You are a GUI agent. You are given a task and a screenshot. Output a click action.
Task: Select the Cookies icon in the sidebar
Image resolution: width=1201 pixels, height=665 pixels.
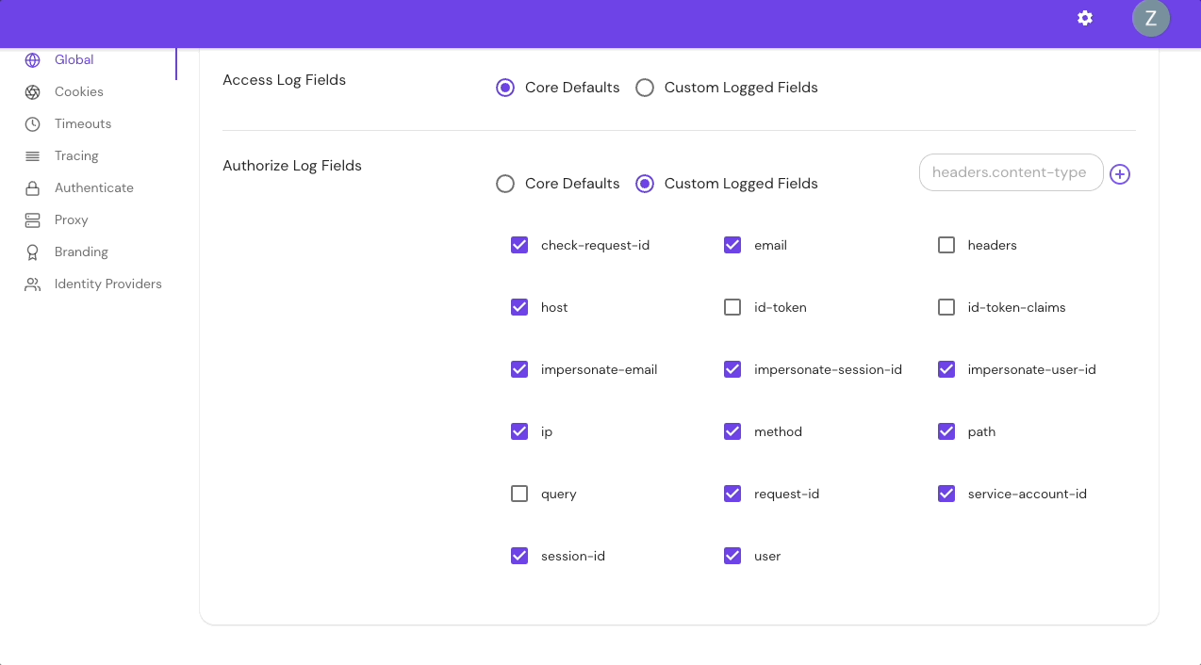tap(31, 91)
